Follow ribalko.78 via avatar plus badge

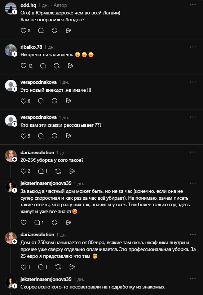[15, 54]
